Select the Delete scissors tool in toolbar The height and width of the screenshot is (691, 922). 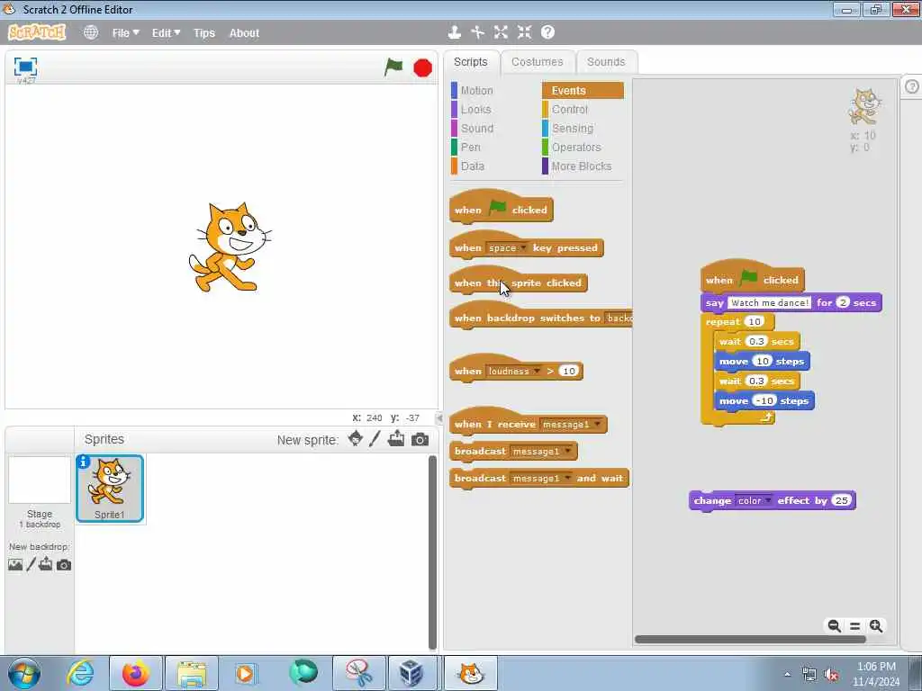click(x=477, y=32)
